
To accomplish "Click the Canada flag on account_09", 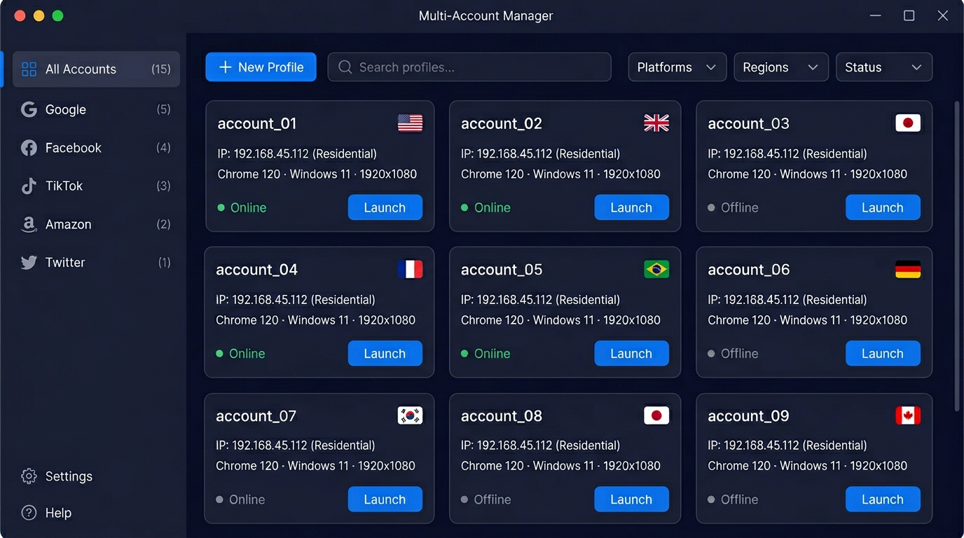I will pos(908,416).
